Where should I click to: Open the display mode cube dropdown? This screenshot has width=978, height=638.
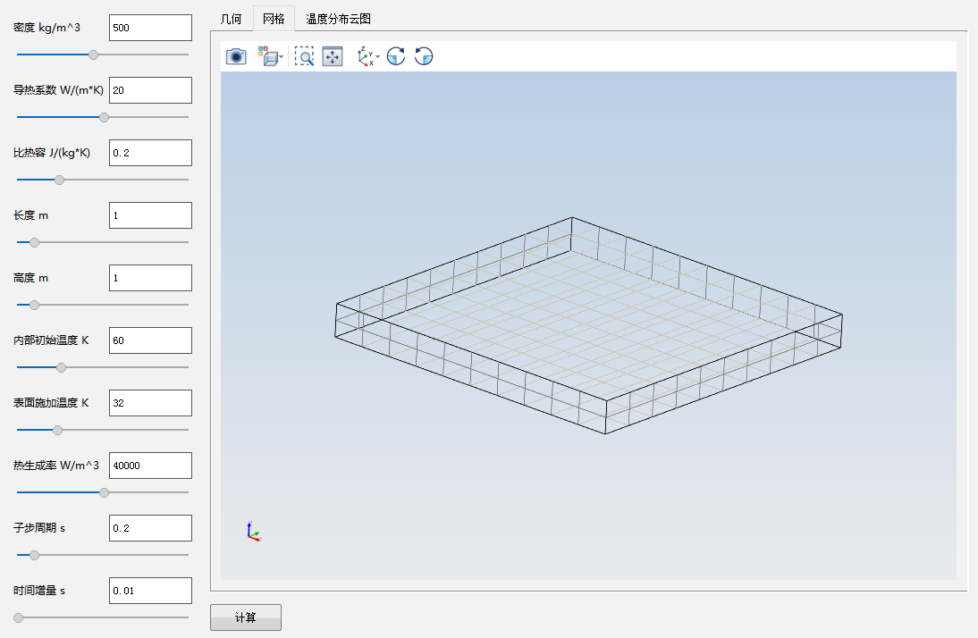pyautogui.click(x=271, y=57)
